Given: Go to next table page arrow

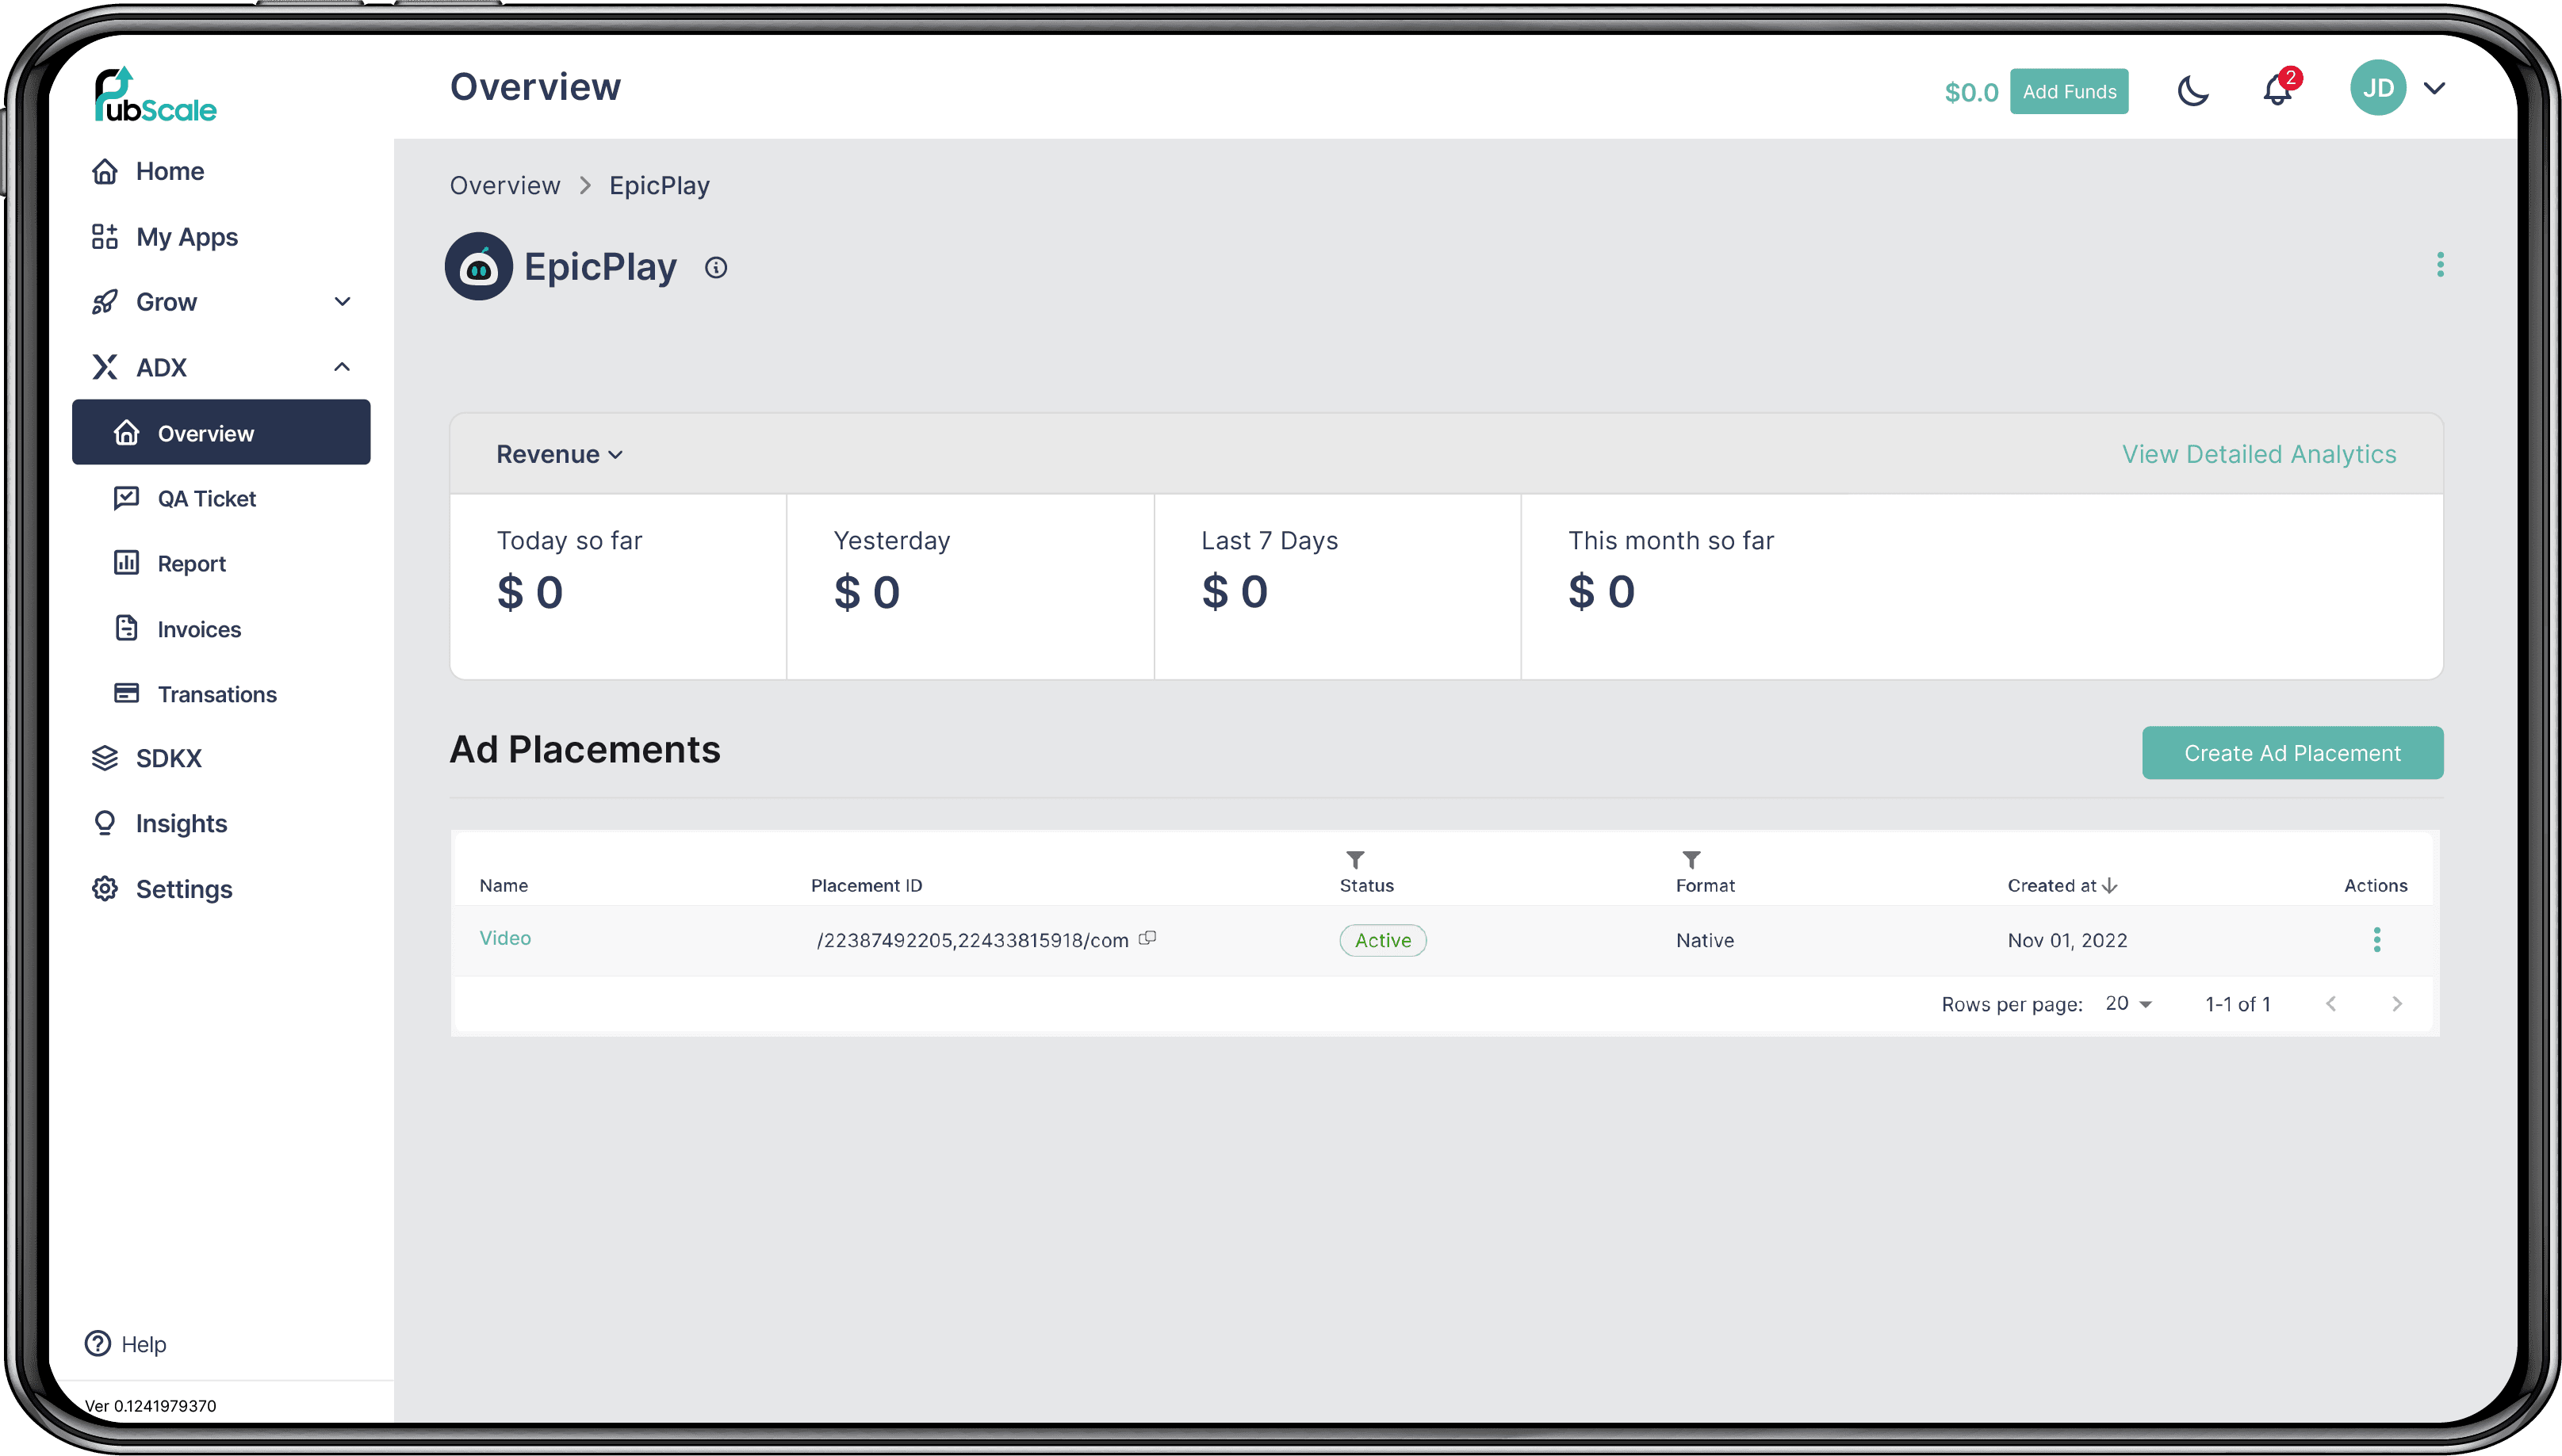Looking at the screenshot, I should [2397, 1004].
